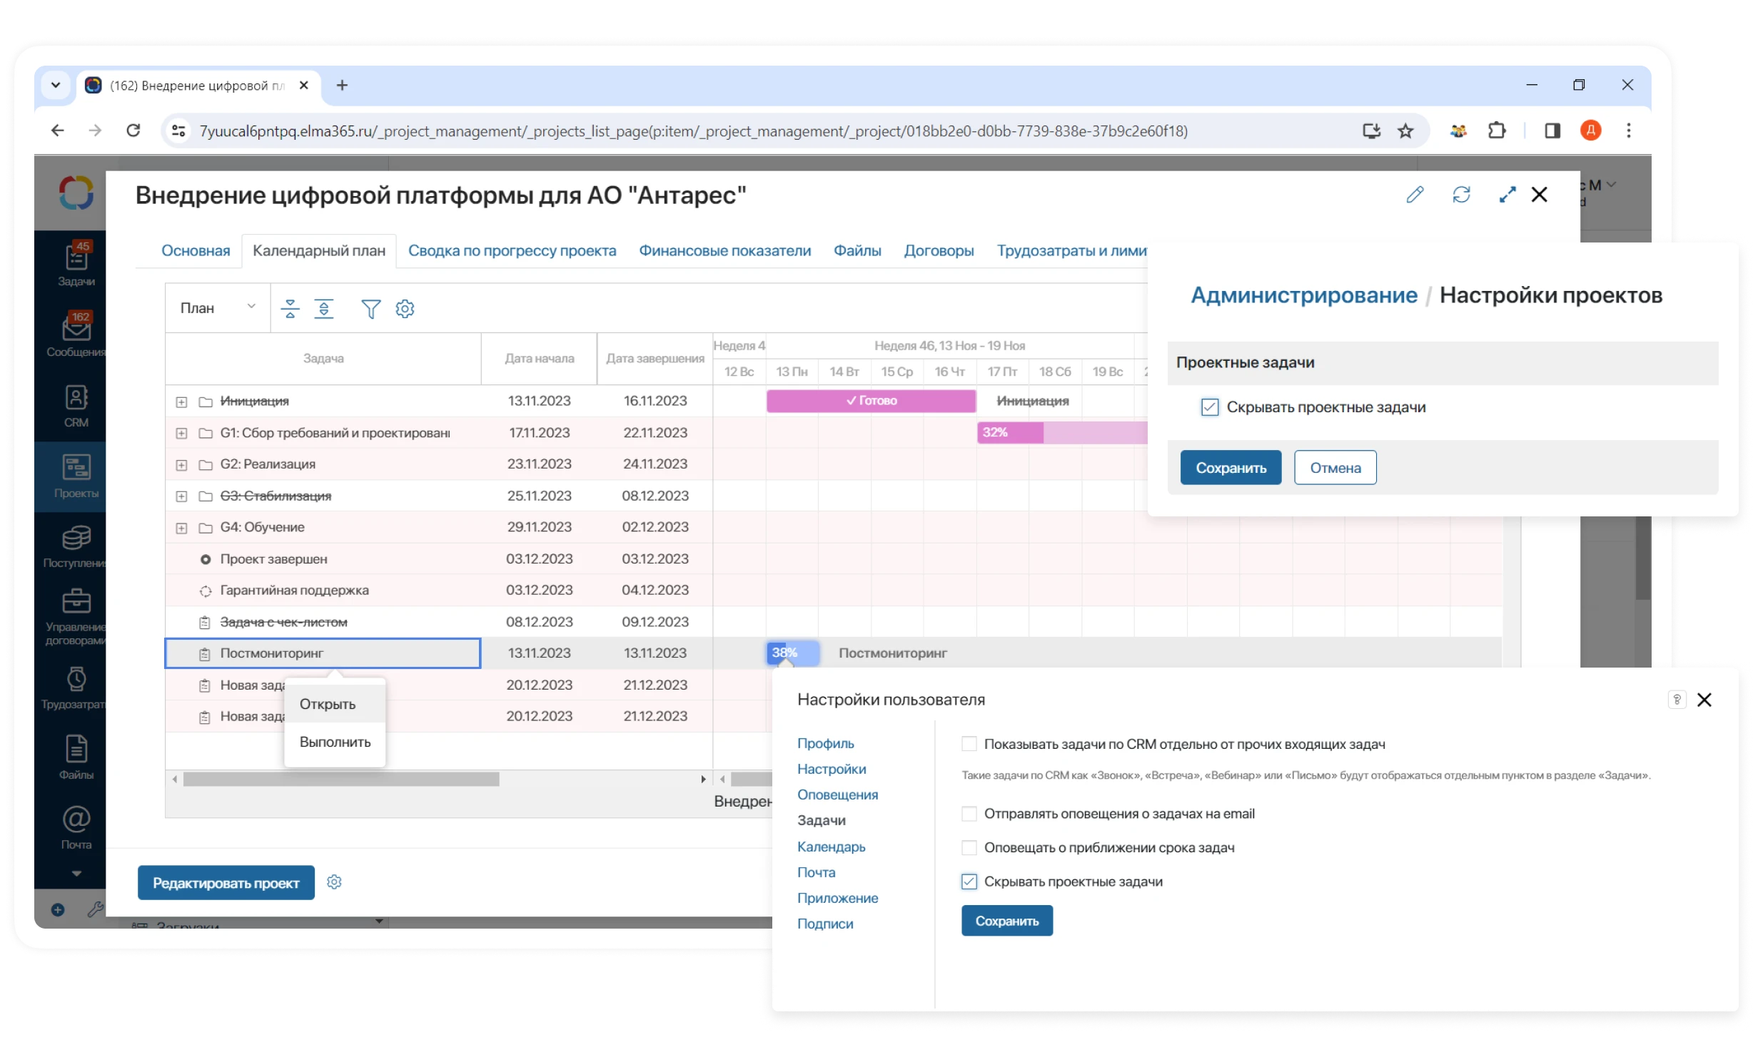Click the Gantt filter funnel icon
The image size is (1753, 1057).
coord(370,309)
